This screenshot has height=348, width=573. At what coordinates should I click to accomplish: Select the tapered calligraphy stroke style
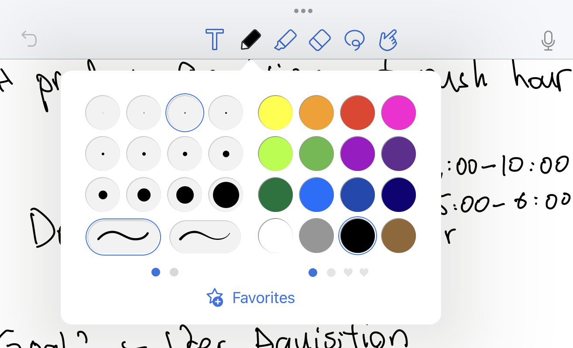tap(205, 237)
